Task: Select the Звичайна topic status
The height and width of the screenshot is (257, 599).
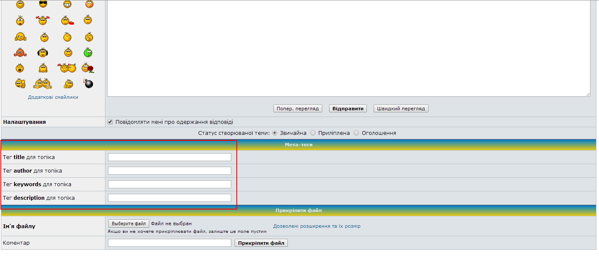Action: (x=275, y=133)
